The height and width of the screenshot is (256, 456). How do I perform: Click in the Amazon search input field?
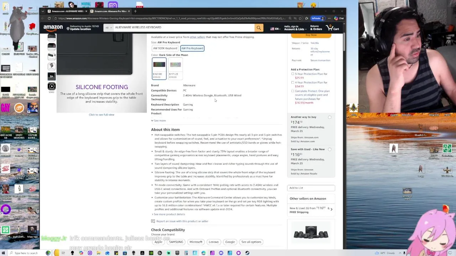(x=183, y=27)
